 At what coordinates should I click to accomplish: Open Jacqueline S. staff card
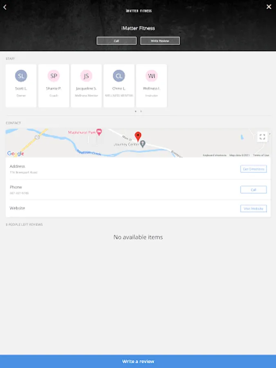[x=86, y=86]
